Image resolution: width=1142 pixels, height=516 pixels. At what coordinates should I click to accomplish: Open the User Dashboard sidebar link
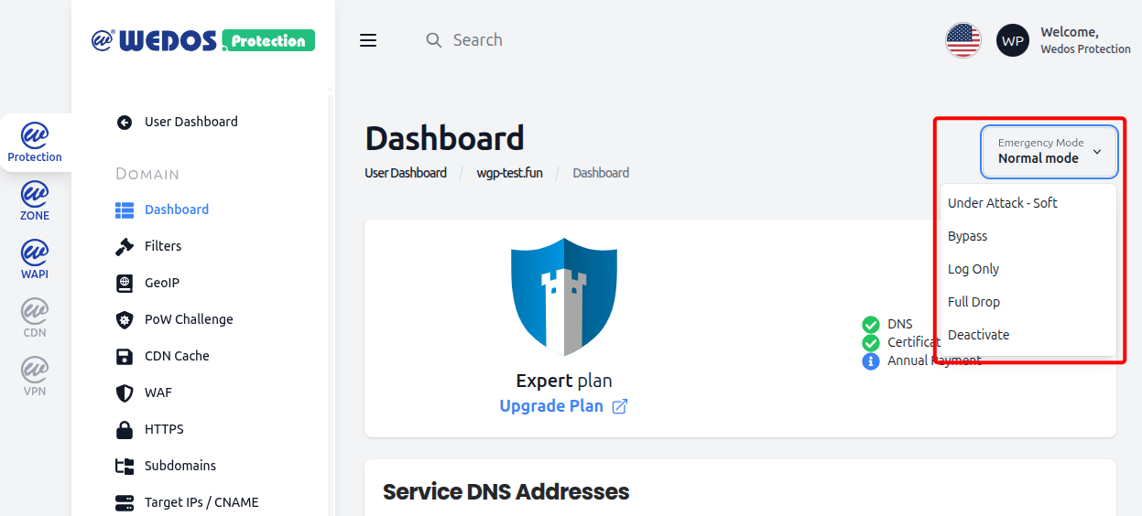[x=191, y=122]
